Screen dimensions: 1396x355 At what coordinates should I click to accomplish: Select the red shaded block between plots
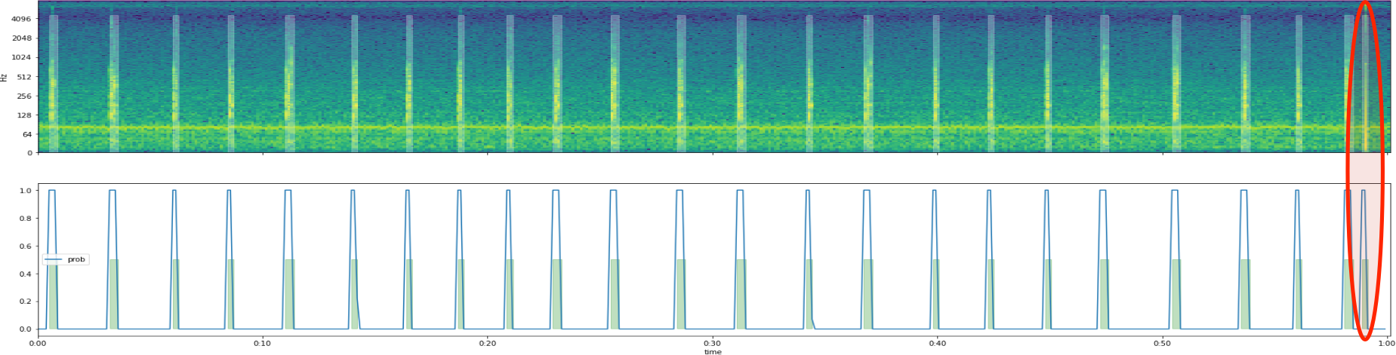(x=1364, y=168)
